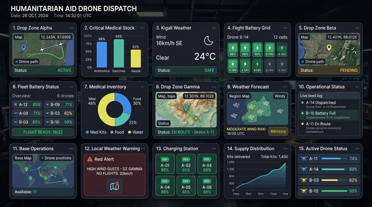Click the yellow drone icon beside B-10 status
Image resolution: width=372 pixels, height=207 pixels.
304,191
